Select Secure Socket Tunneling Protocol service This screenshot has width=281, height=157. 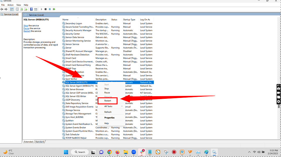108,27
